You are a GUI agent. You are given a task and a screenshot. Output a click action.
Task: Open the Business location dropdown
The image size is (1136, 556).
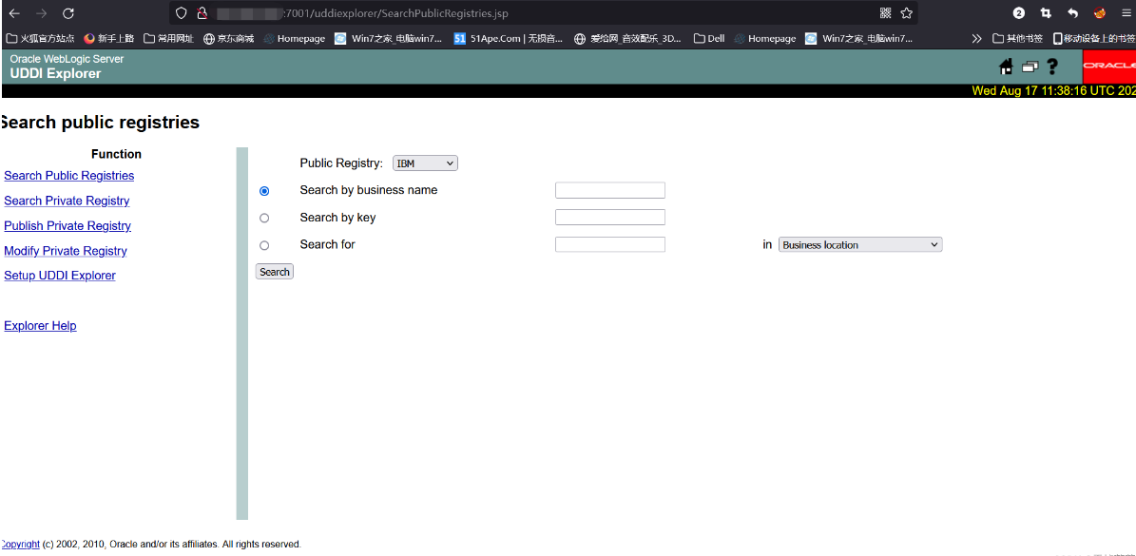[860, 244]
